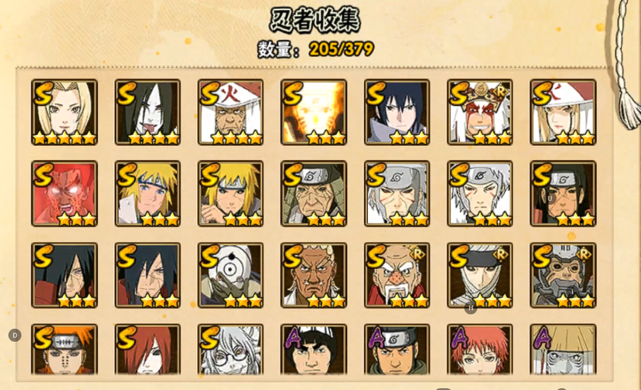Click the Onoki card with the red nose
Viewport: 641px width, 390px height.
coord(397,275)
